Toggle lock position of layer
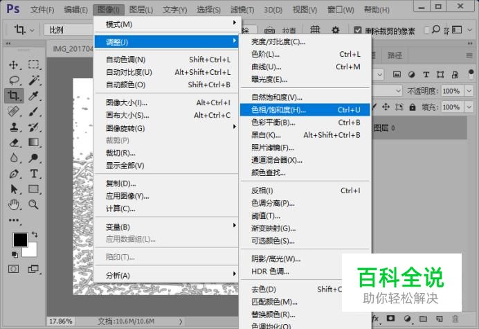 pos(386,107)
